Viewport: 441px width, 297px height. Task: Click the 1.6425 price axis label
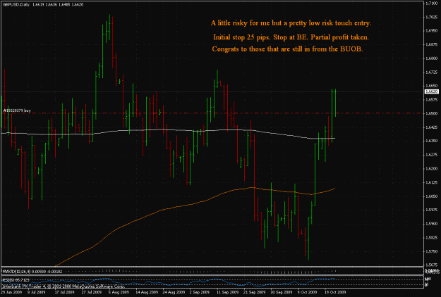431,127
